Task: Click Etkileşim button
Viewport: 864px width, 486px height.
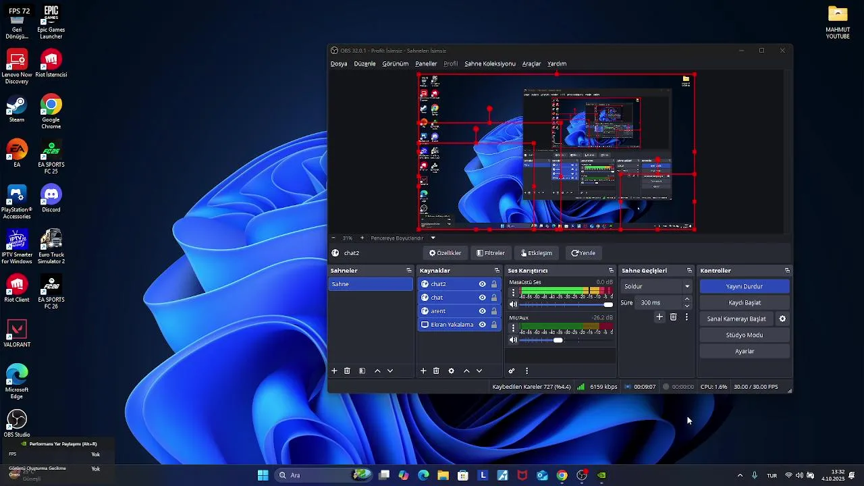Action: (537, 253)
